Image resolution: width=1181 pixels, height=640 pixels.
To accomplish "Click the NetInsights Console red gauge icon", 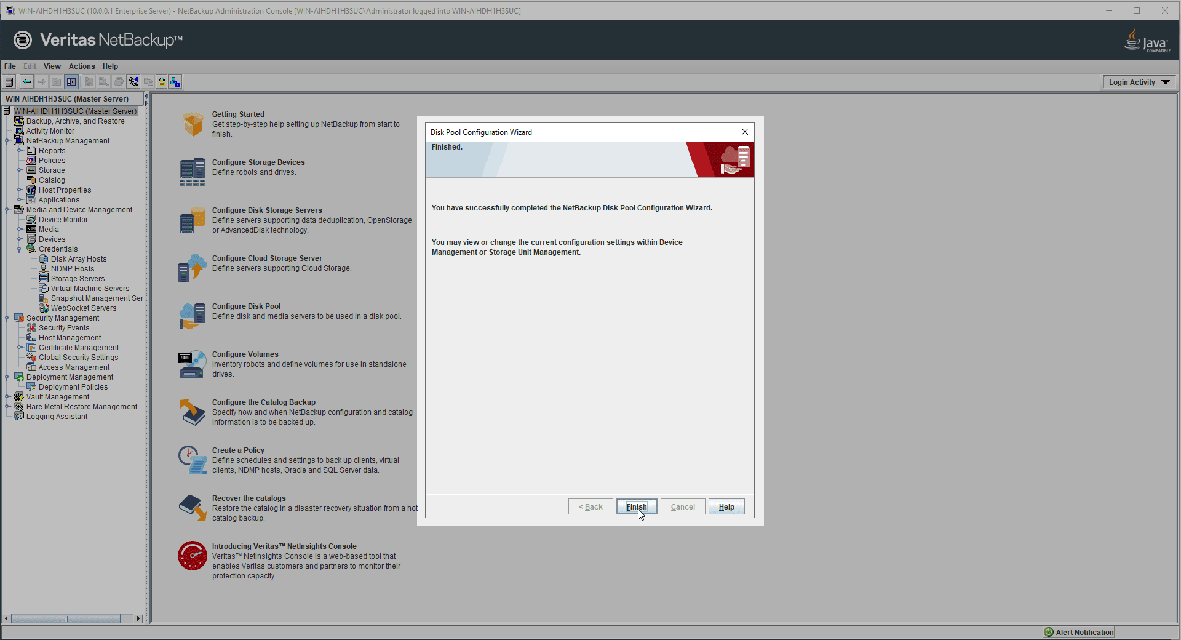I will pos(192,556).
